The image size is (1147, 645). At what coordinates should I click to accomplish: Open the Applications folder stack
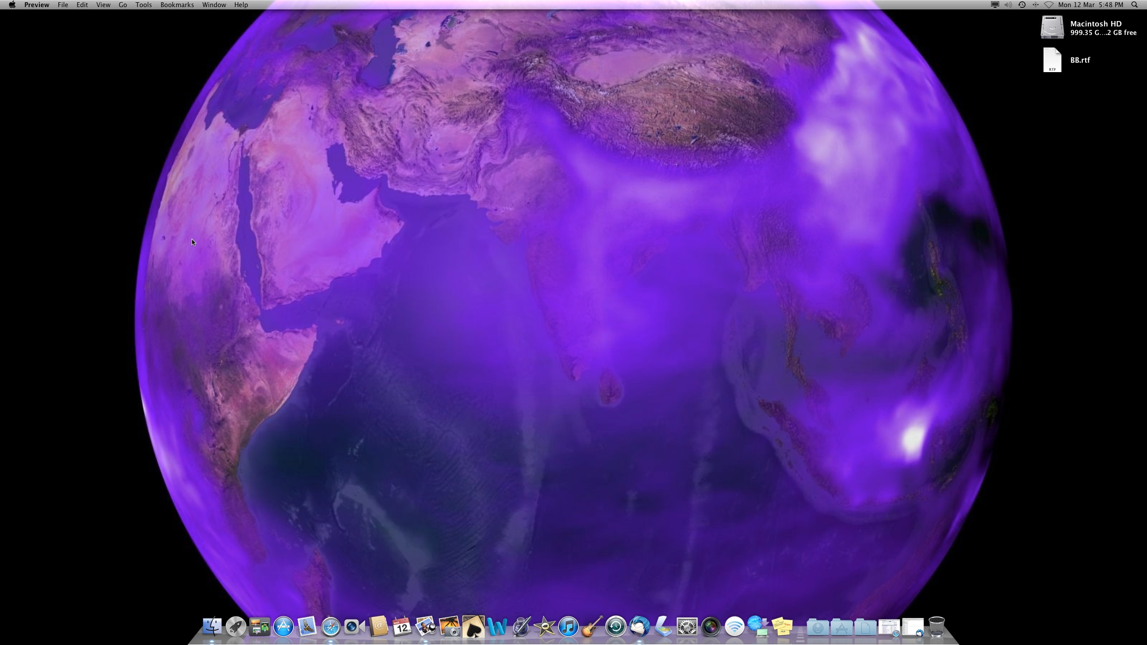pyautogui.click(x=841, y=627)
